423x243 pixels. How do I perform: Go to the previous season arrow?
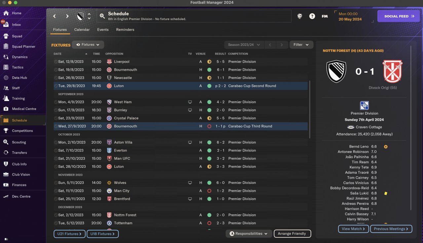coord(270,45)
